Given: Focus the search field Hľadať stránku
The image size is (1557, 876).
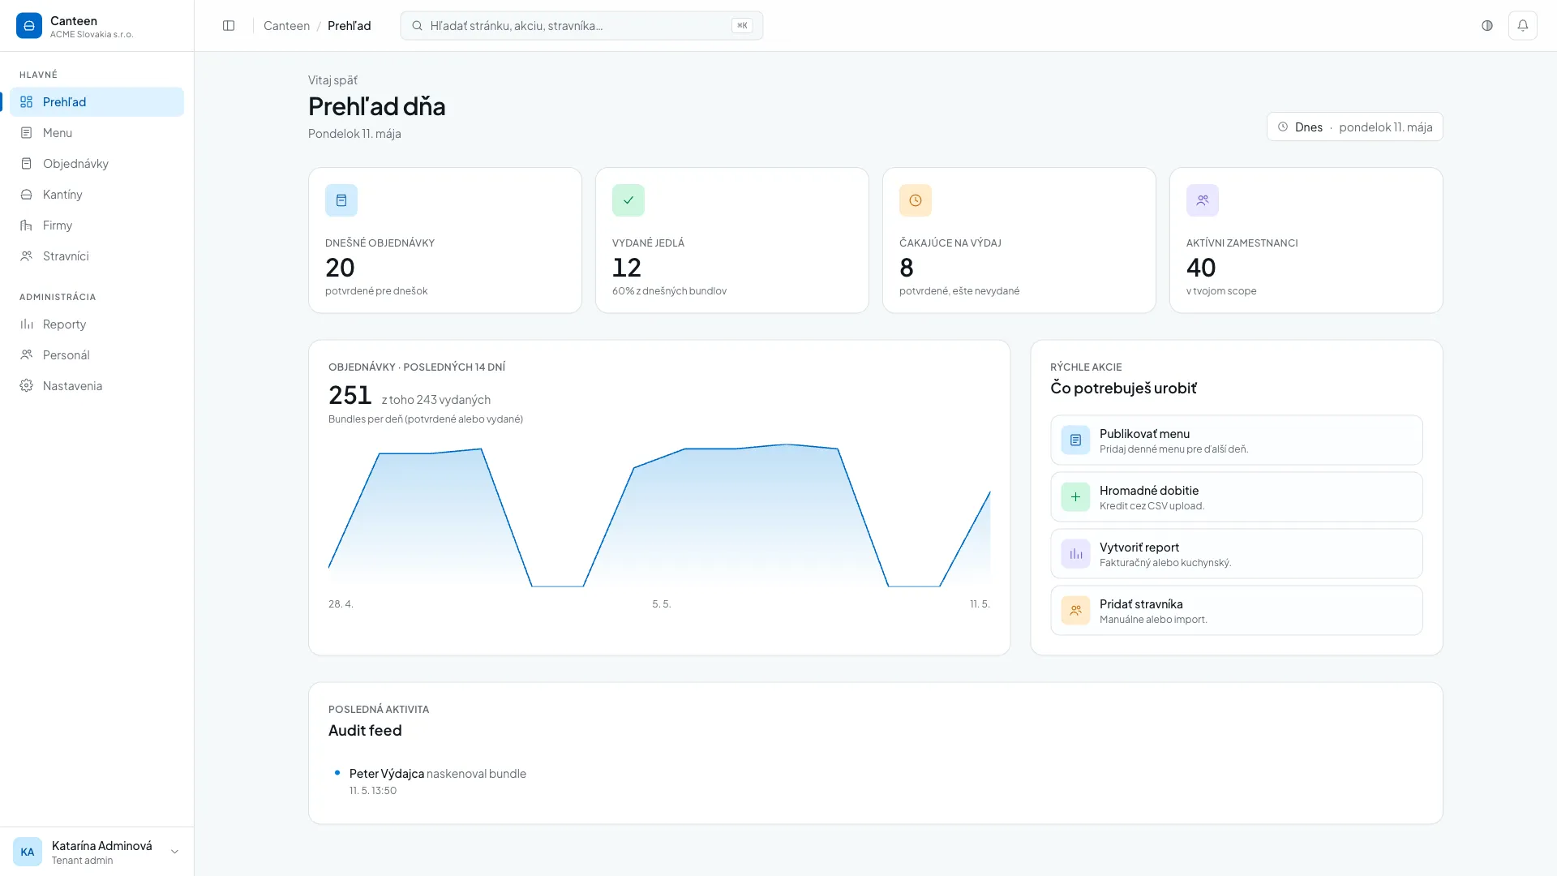Looking at the screenshot, I should [581, 26].
